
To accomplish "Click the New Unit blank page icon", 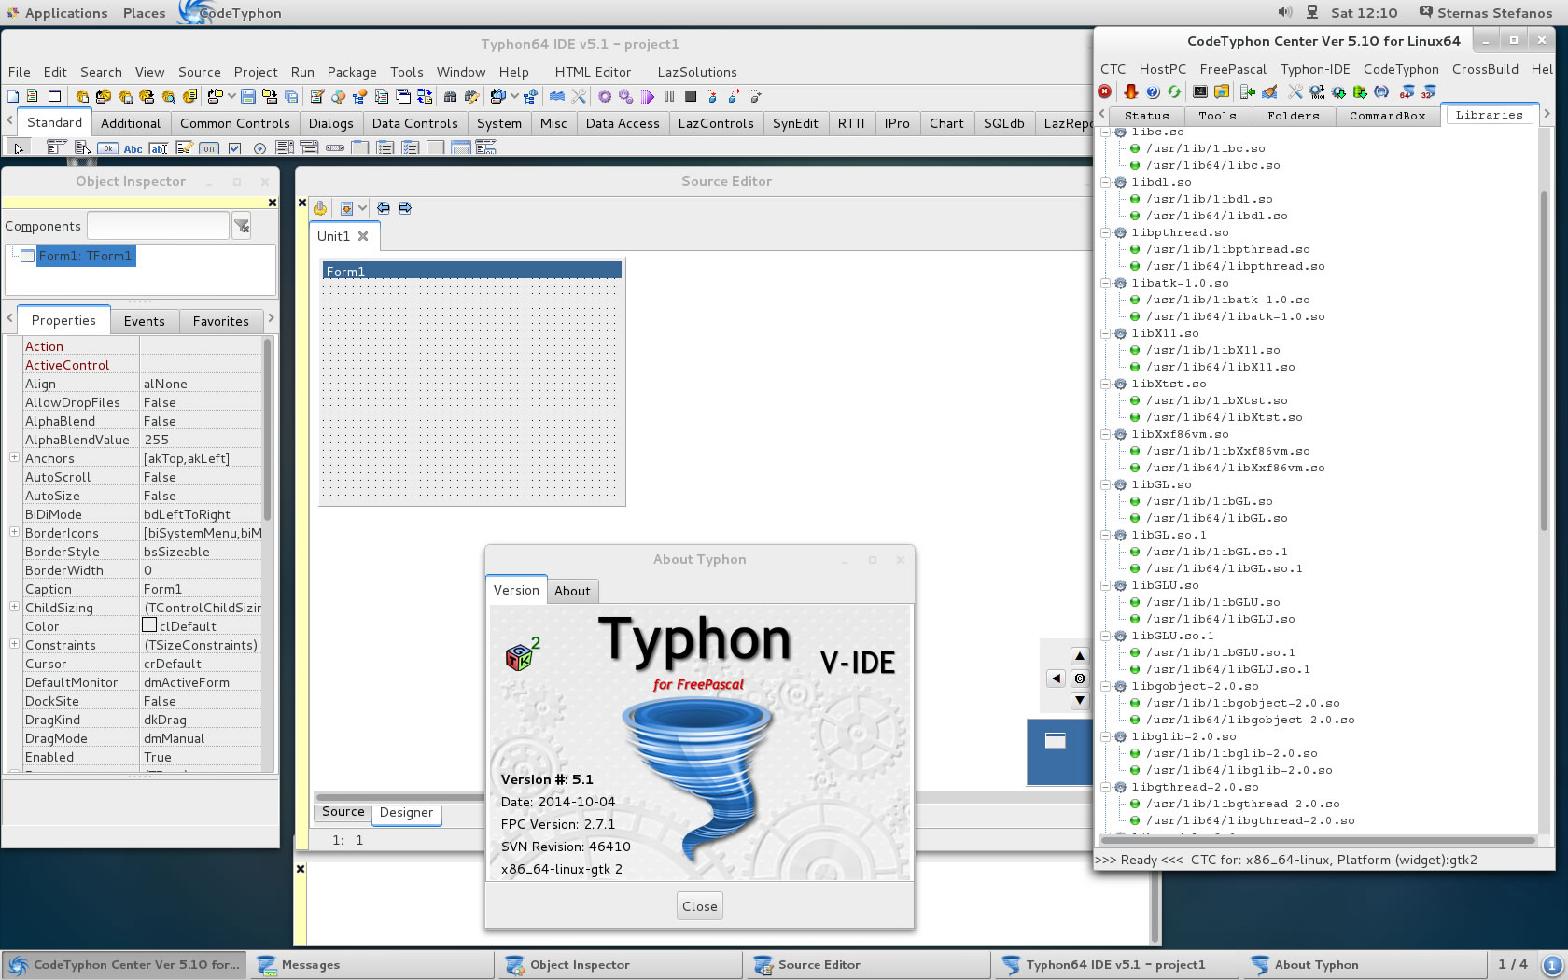I will [x=13, y=96].
